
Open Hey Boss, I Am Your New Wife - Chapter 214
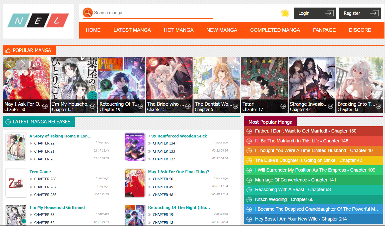click(301, 219)
